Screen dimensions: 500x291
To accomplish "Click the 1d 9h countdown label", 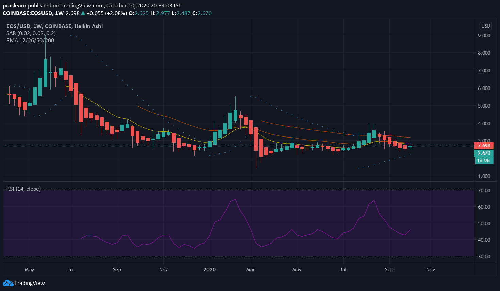I will tap(484, 161).
